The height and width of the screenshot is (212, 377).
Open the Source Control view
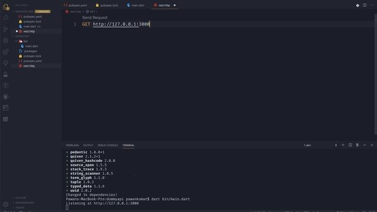point(6,29)
